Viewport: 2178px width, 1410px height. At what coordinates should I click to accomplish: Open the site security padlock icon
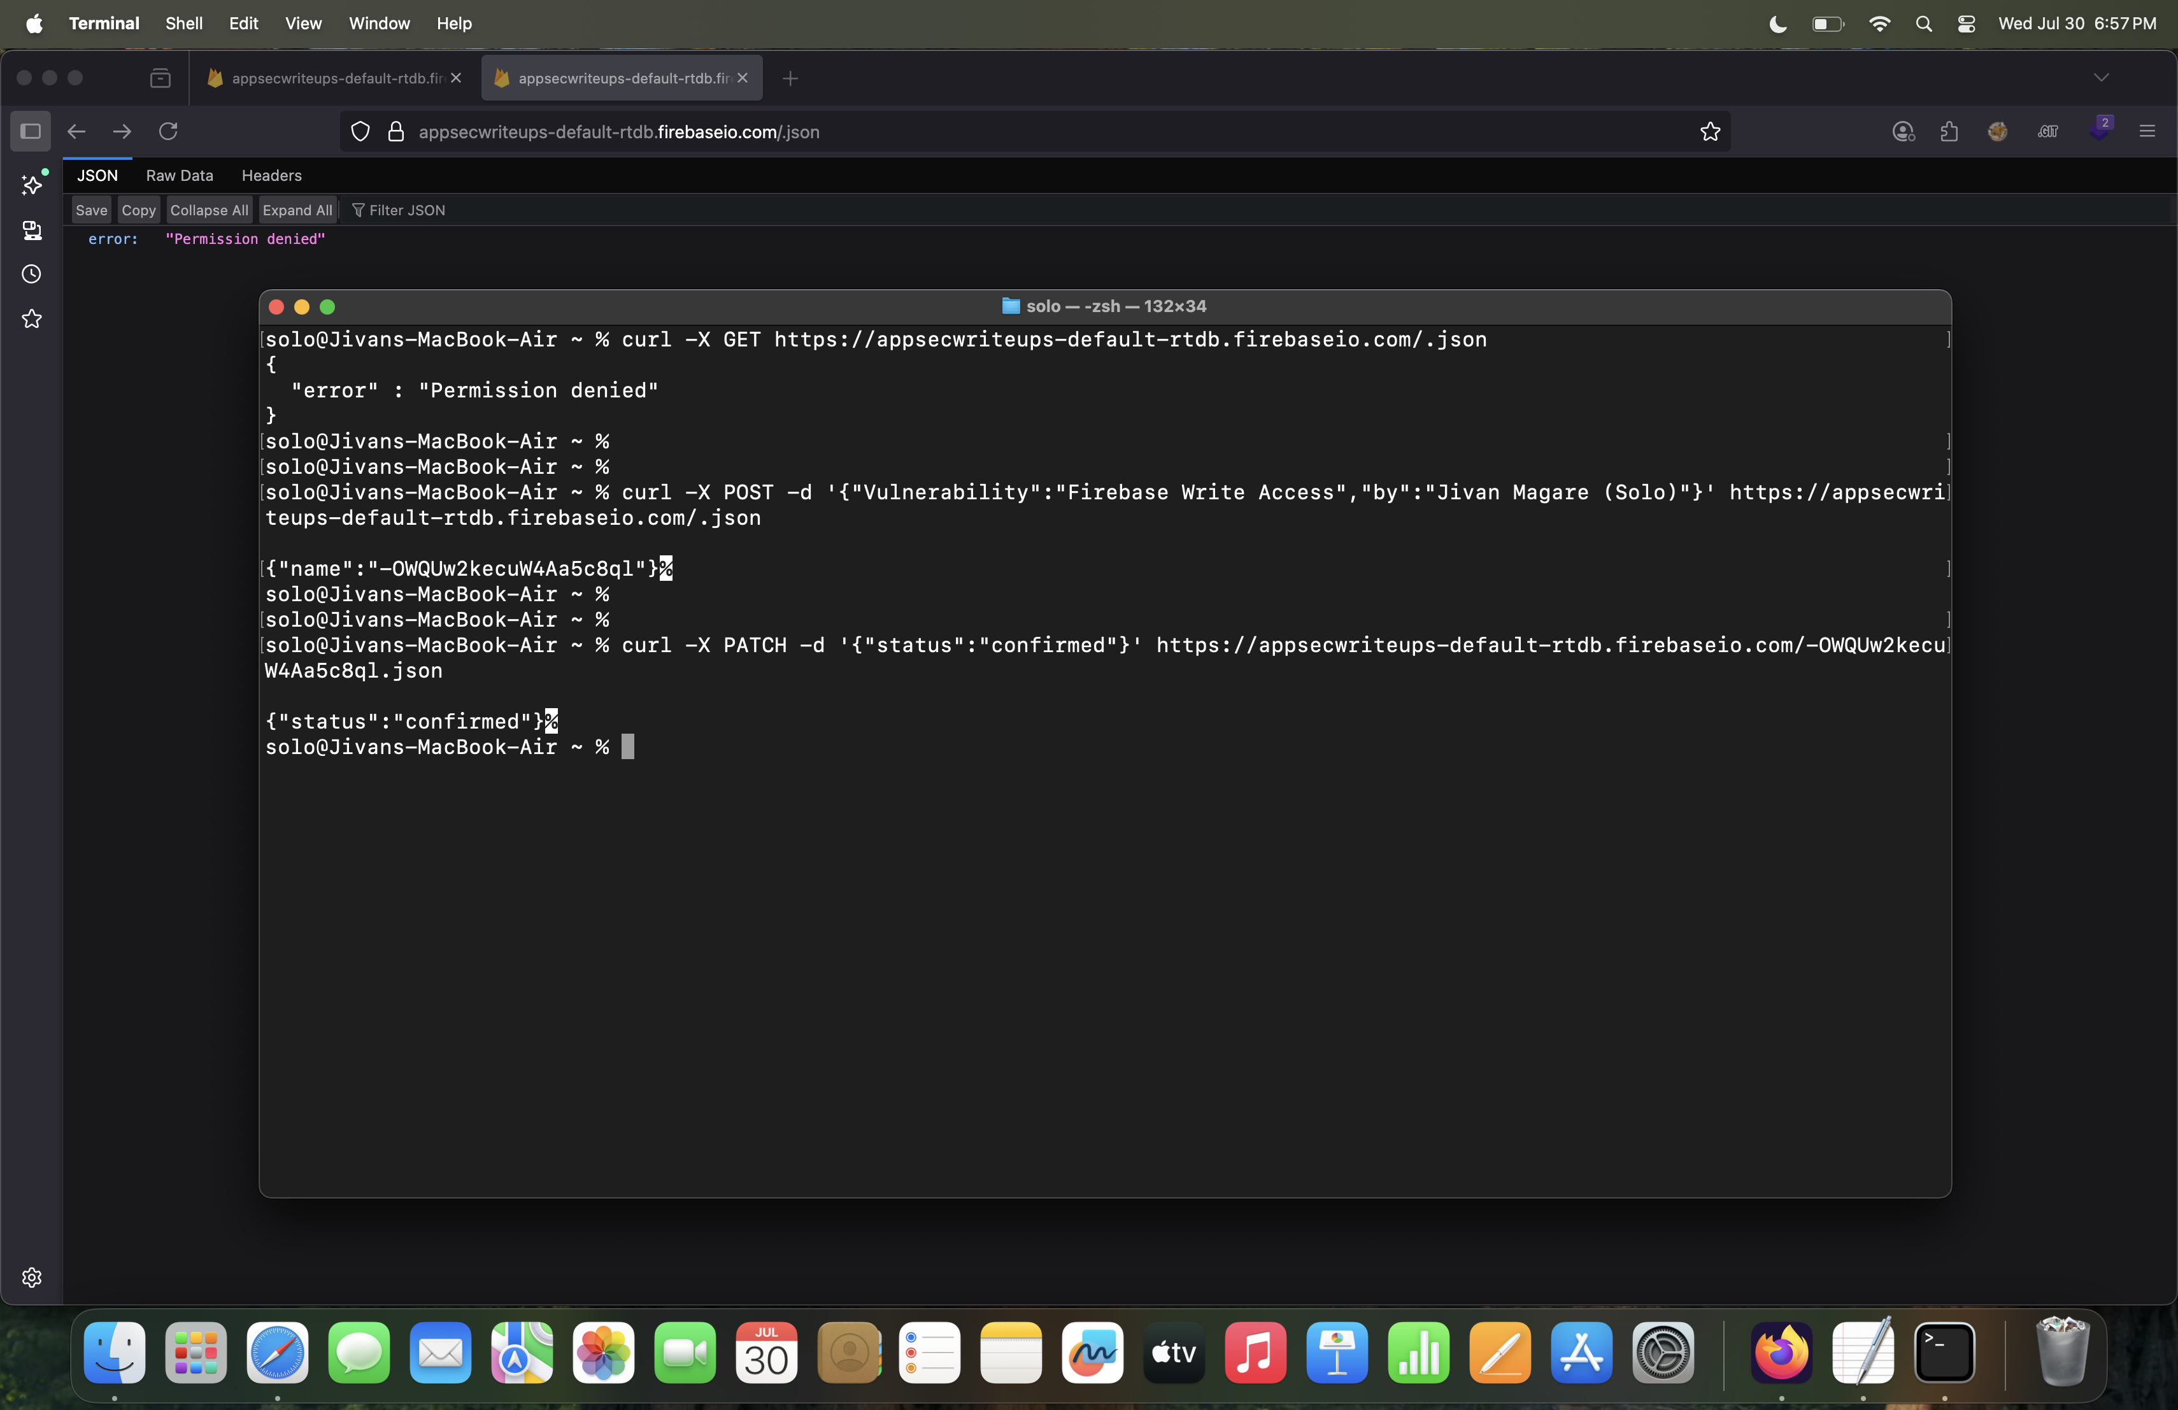[x=396, y=132]
